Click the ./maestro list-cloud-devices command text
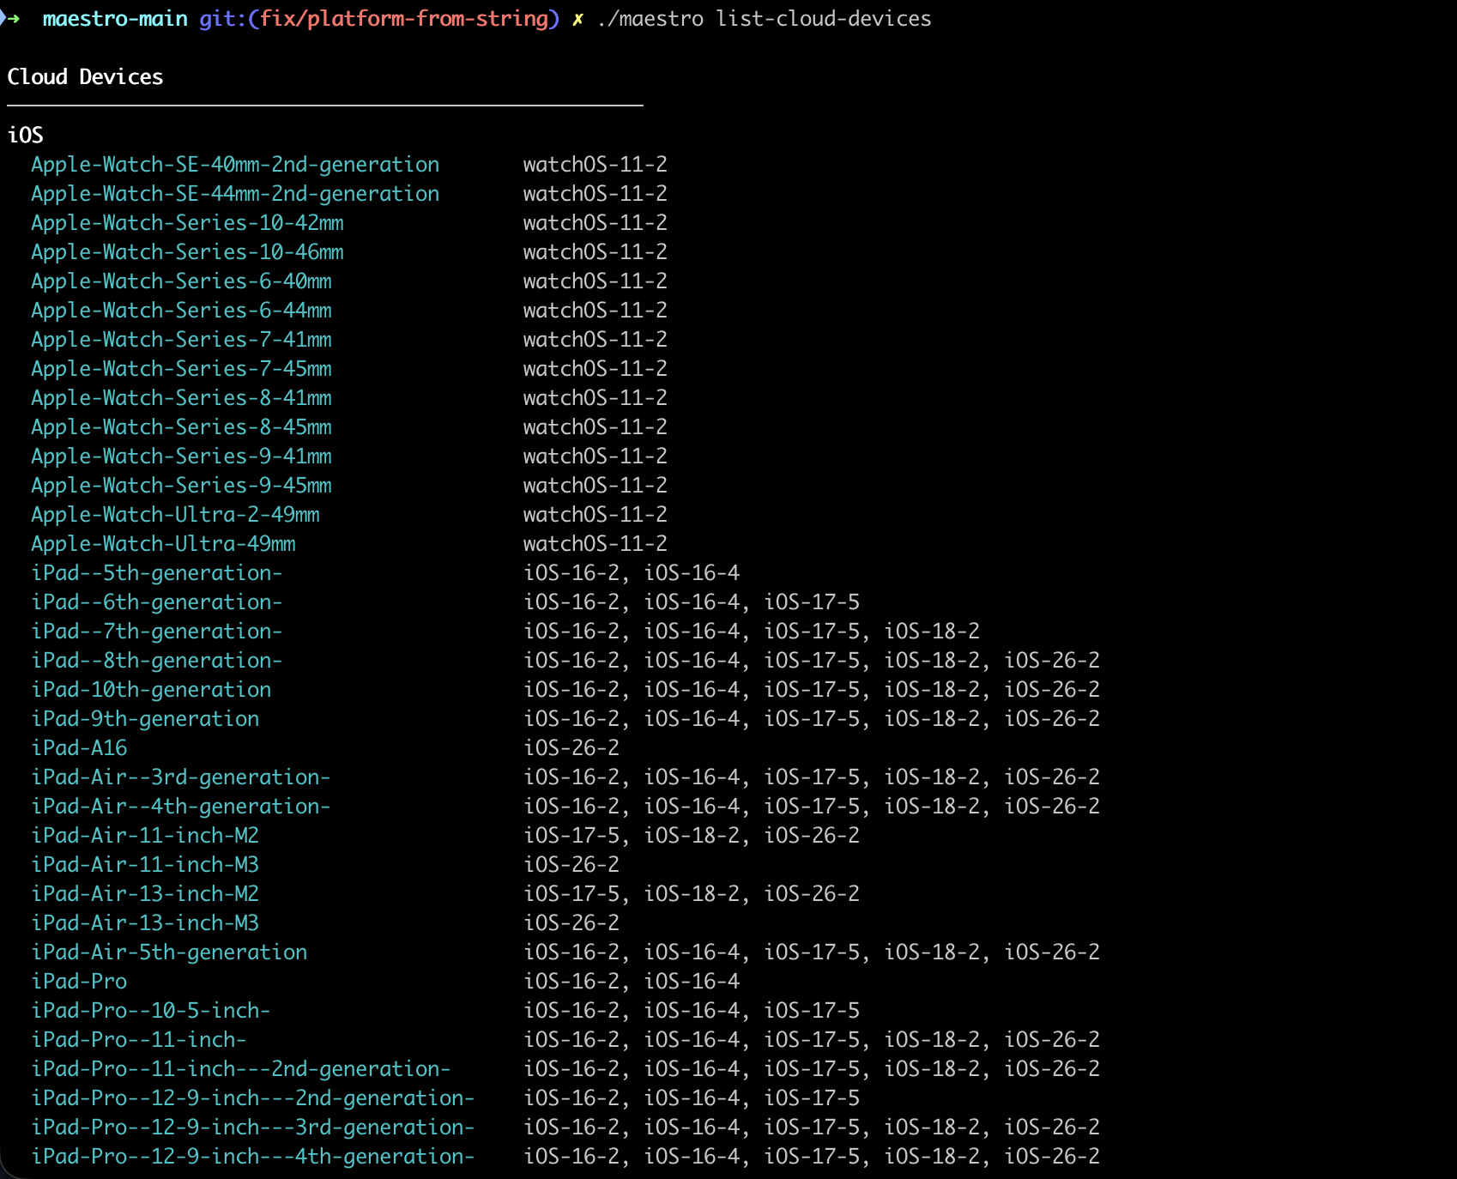Screen dimensions: 1457x1179 tap(764, 19)
